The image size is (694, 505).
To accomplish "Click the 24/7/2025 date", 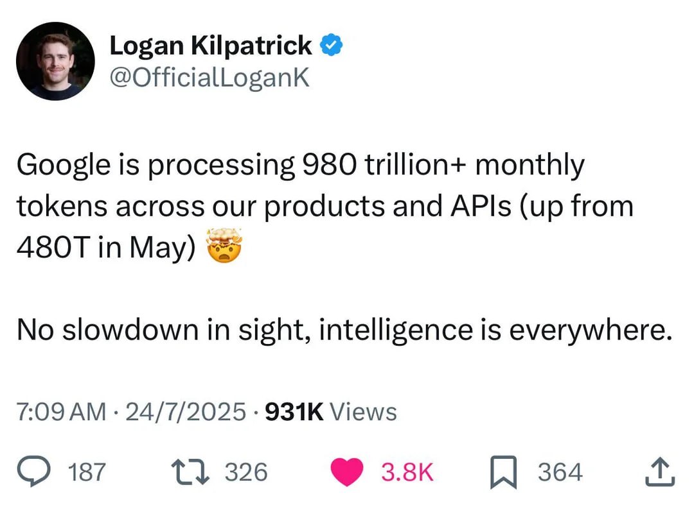I will click(x=186, y=411).
